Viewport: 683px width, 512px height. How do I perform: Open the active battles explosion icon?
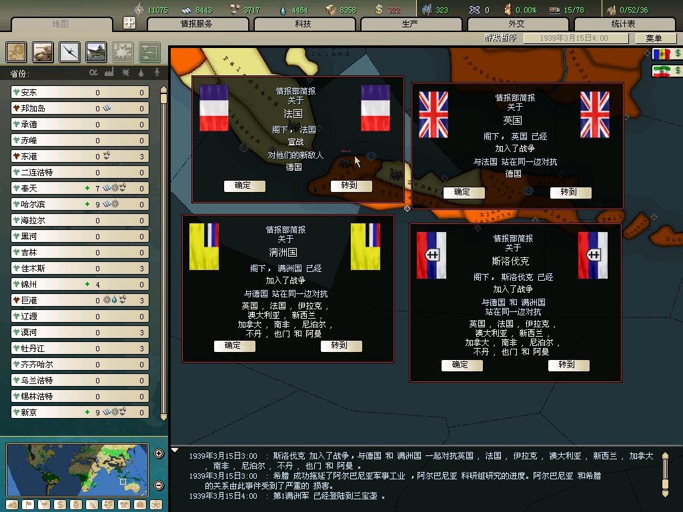point(123,52)
